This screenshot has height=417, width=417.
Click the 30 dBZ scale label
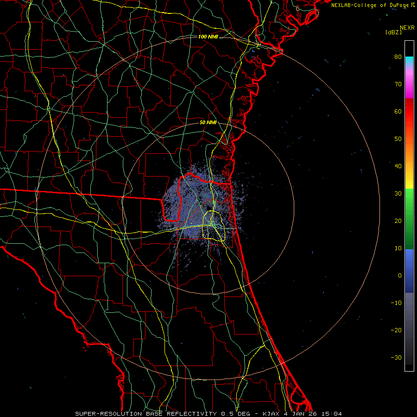(398, 194)
